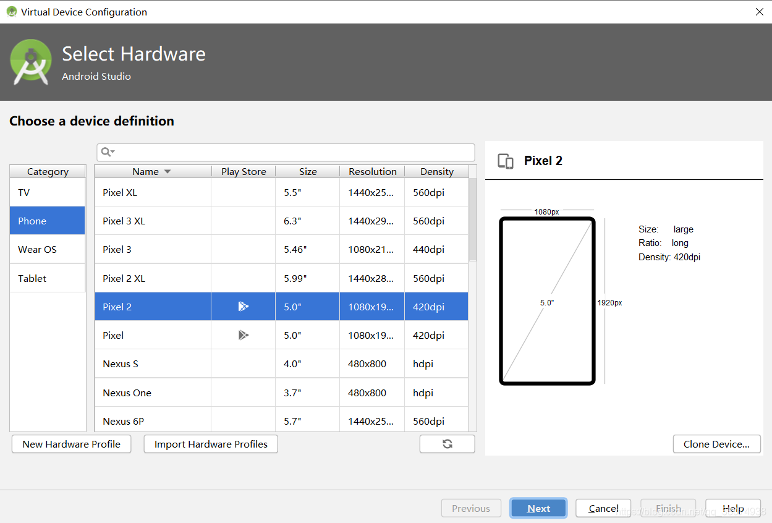772x523 pixels.
Task: Click the device table vertical scrollbar
Action: point(473,219)
